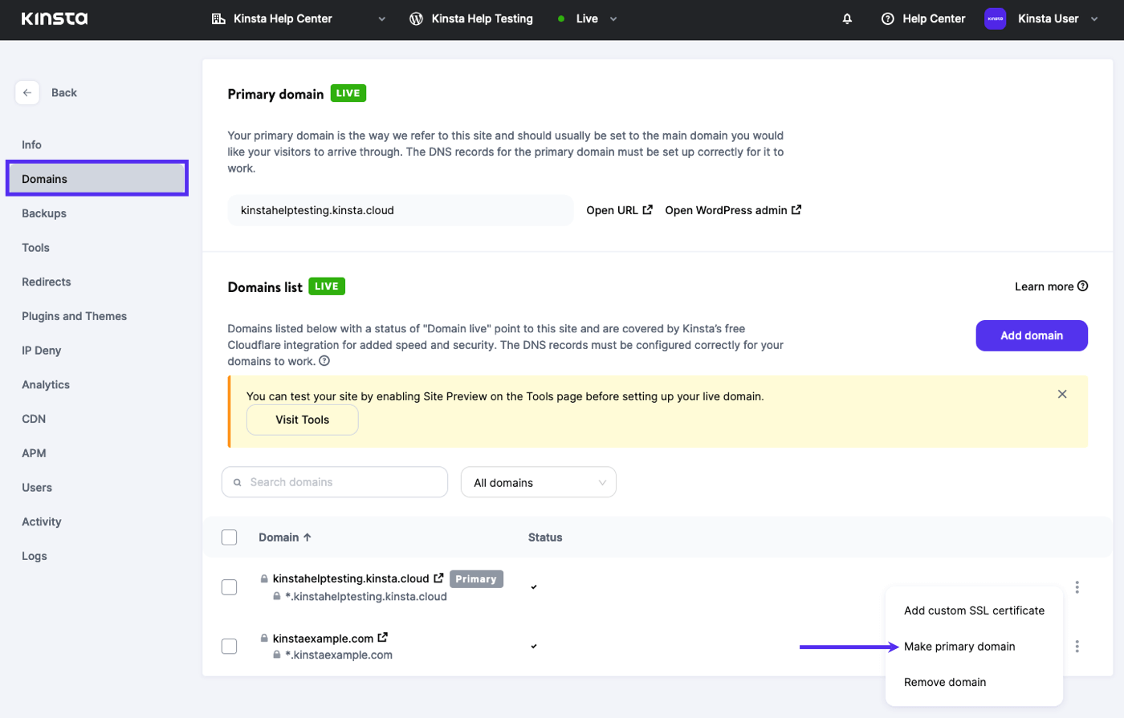This screenshot has width=1124, height=718.
Task: Check the kinstahelptesting.kinsta.cloud row checkbox
Action: [x=230, y=587]
